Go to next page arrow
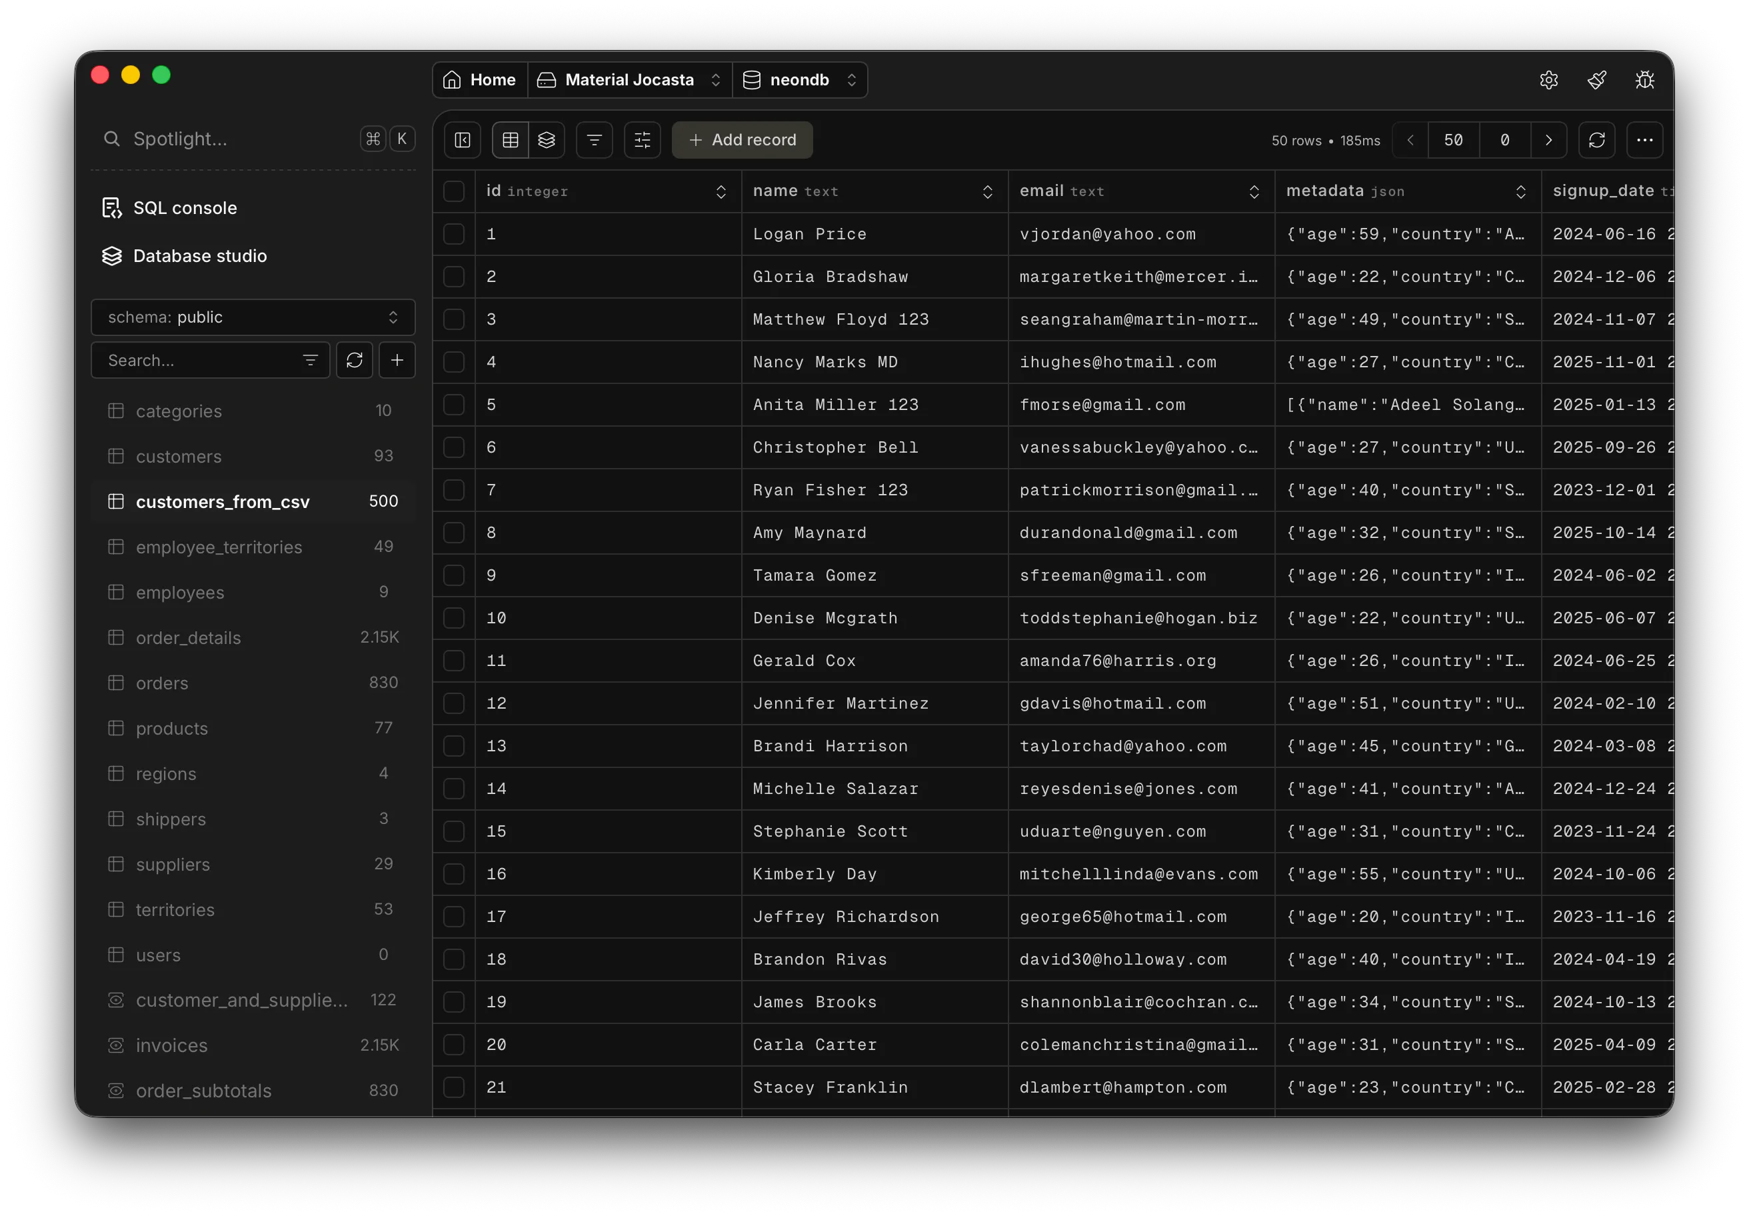This screenshot has height=1216, width=1749. 1548,140
